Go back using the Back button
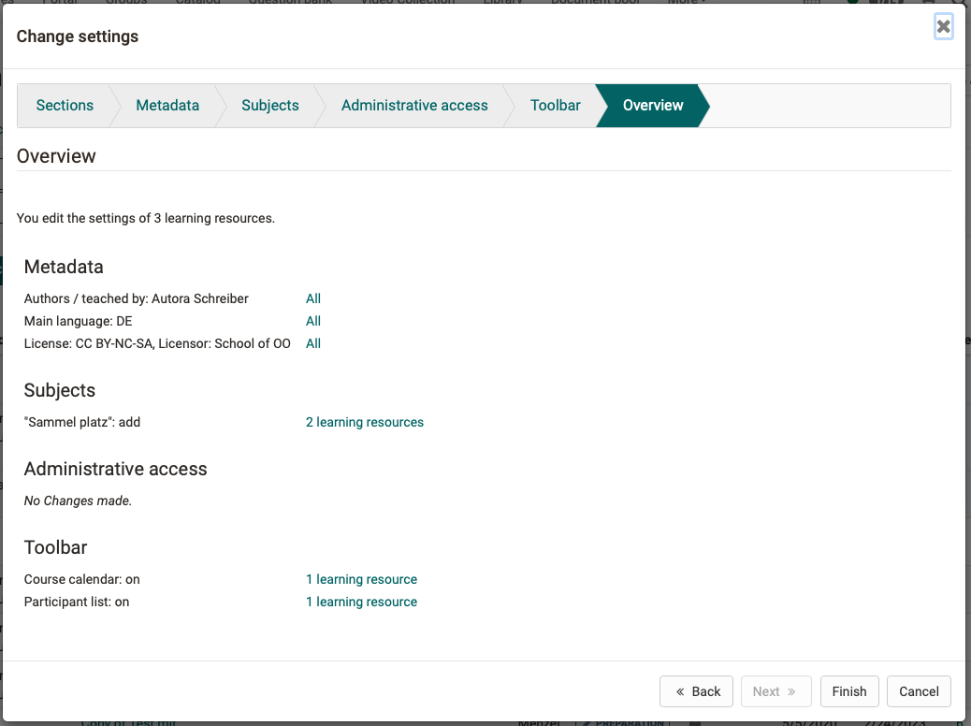The height and width of the screenshot is (726, 971). [x=696, y=691]
